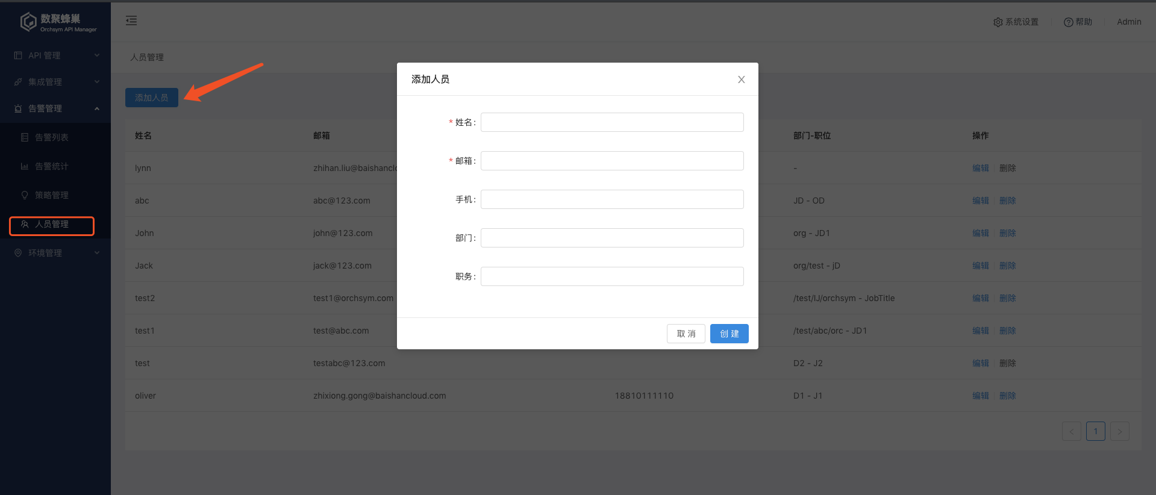The width and height of the screenshot is (1156, 495).
Task: Expand the 集成管理 menu
Action: coord(54,82)
